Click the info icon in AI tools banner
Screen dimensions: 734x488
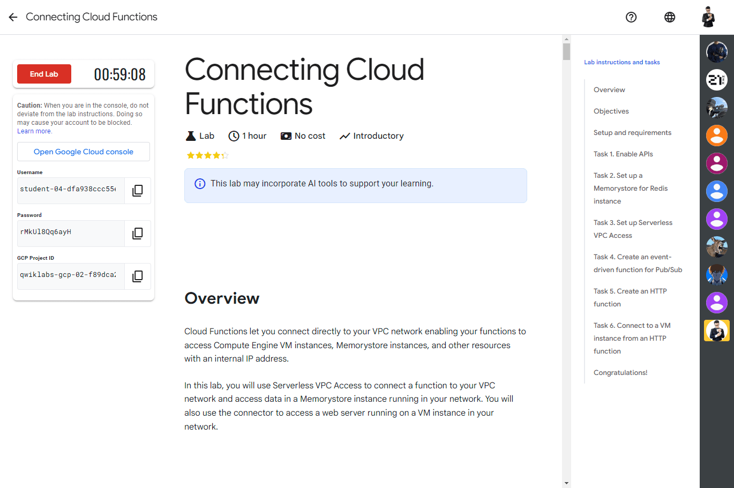pyautogui.click(x=200, y=184)
